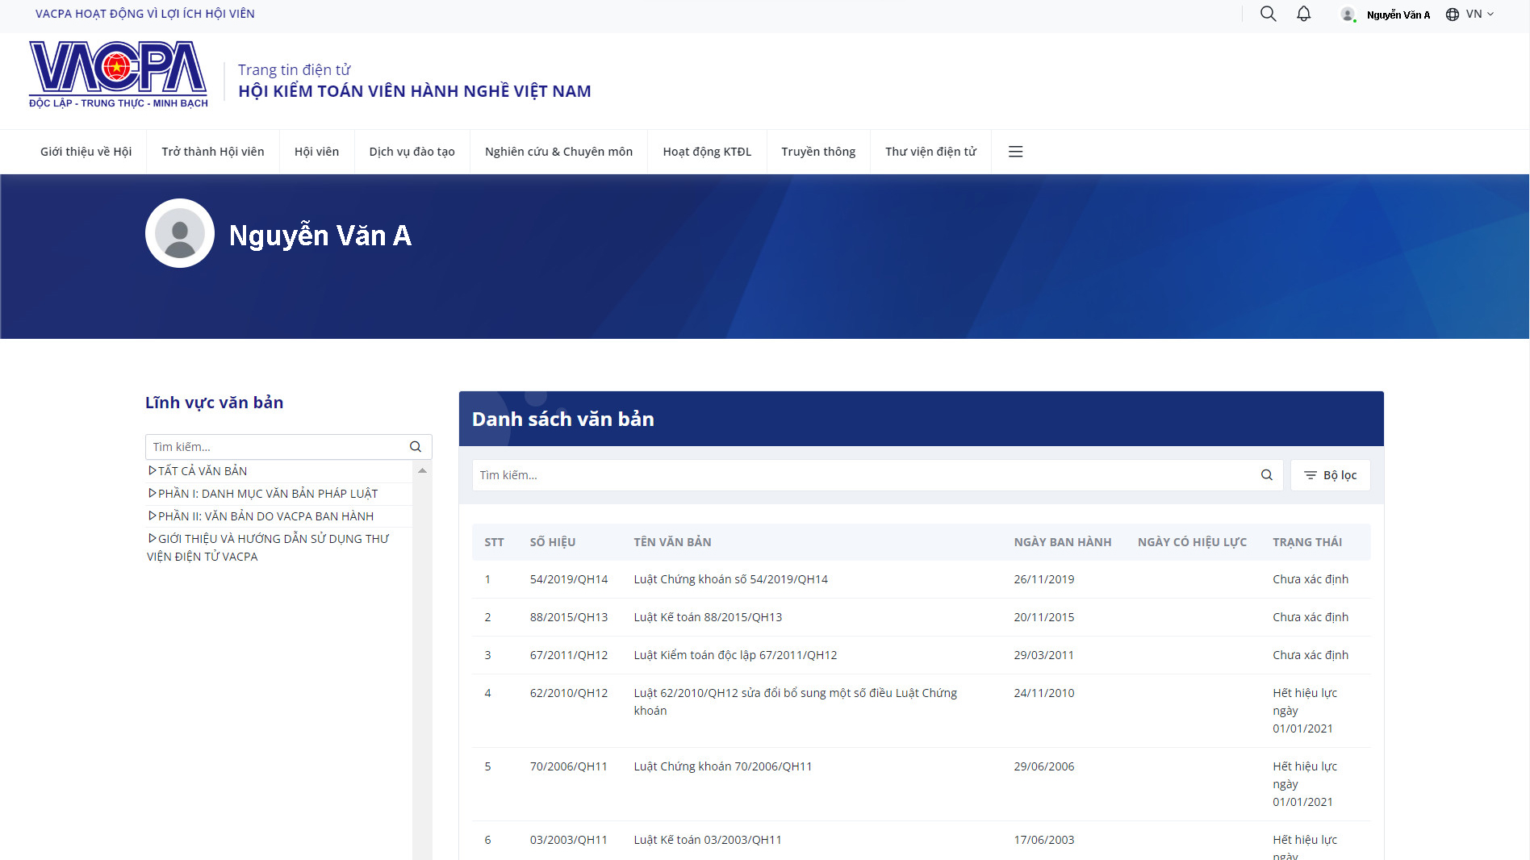Click the Danh sách văn bản search field
The image size is (1530, 860).
[x=807, y=475]
